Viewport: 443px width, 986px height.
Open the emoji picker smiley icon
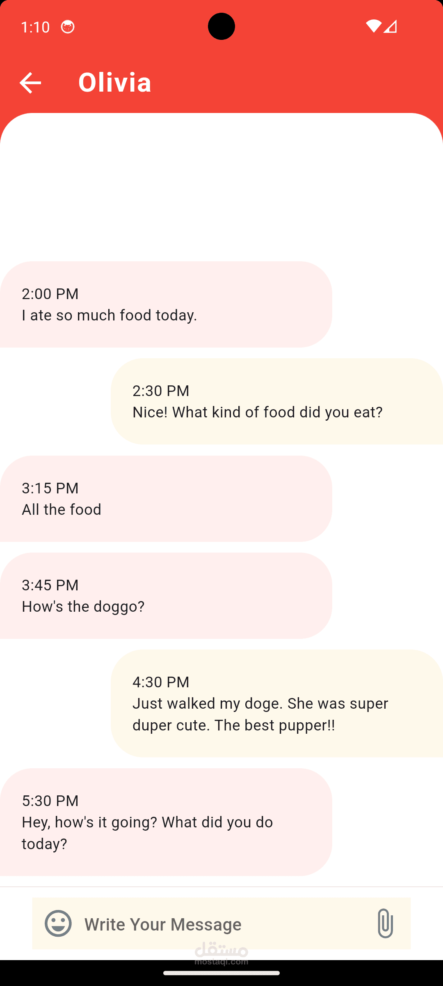click(58, 924)
